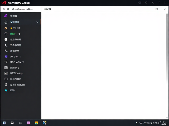
Task: Expand the sidebar section chevron arrow
Action: pyautogui.click(x=37, y=22)
